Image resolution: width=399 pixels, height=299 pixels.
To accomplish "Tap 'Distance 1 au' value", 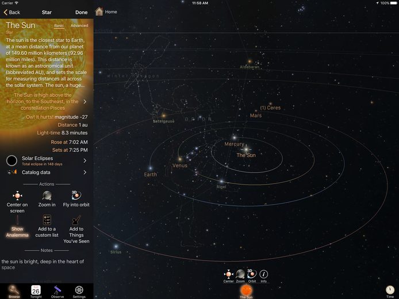I will point(72,125).
